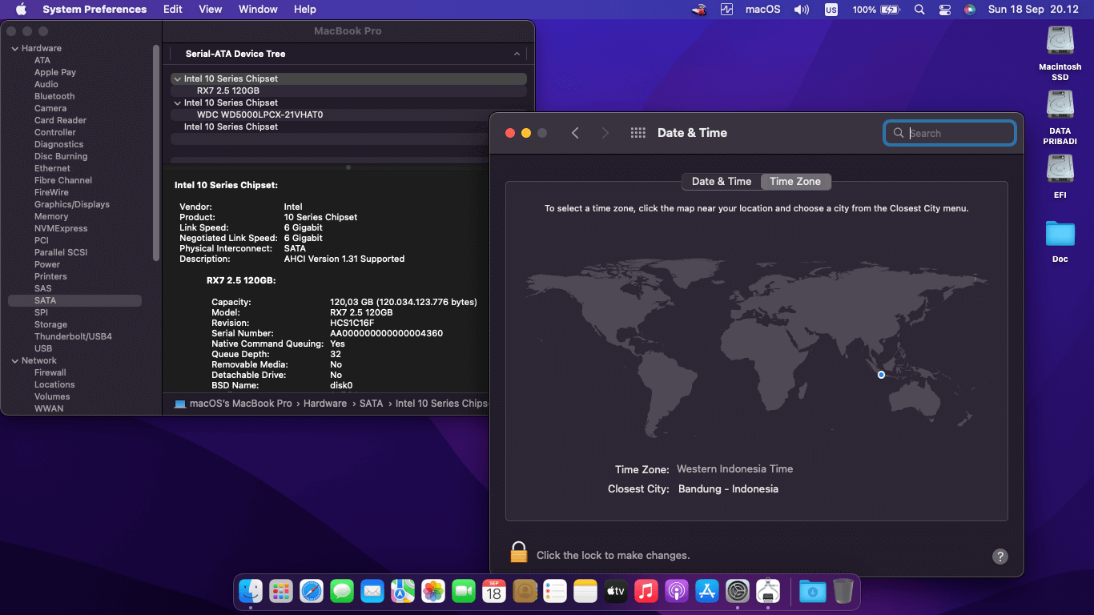Open Finder from the dock
Screen dimensions: 1094x615
tap(251, 592)
